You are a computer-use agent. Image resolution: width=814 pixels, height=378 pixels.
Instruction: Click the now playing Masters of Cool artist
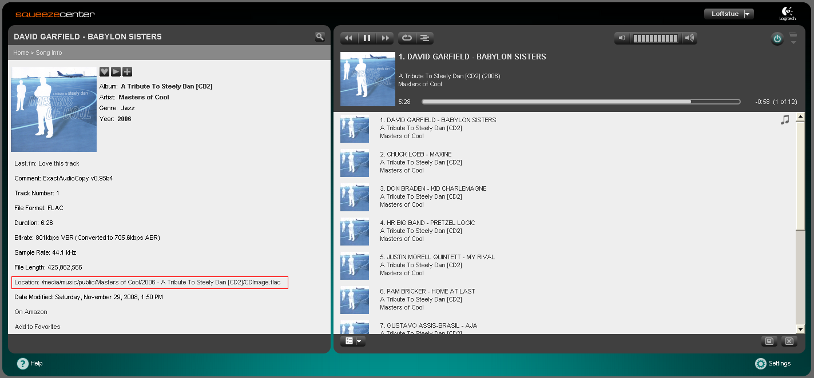coord(420,84)
